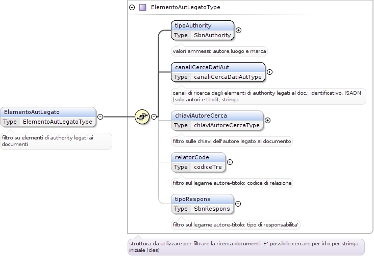Open the SbnAuthority type link
Viewport: 374px width, 257px height.
coord(212,35)
